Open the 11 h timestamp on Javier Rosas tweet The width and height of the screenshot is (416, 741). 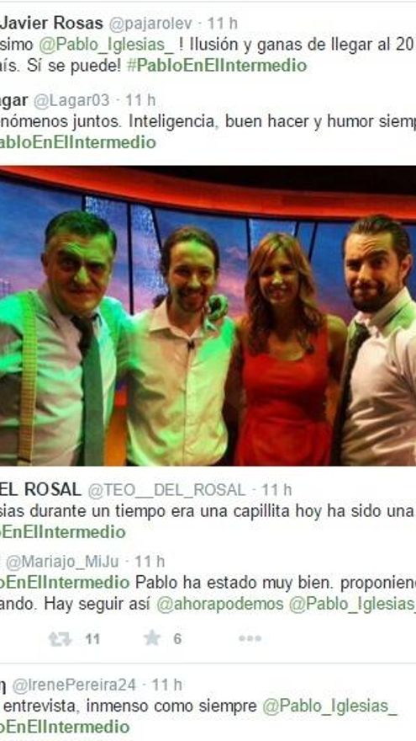pos(223,23)
